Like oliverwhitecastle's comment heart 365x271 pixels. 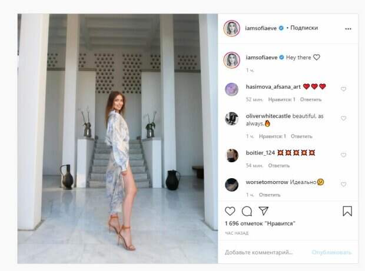pyautogui.click(x=343, y=118)
